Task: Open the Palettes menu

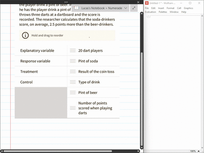Action: 163,12
